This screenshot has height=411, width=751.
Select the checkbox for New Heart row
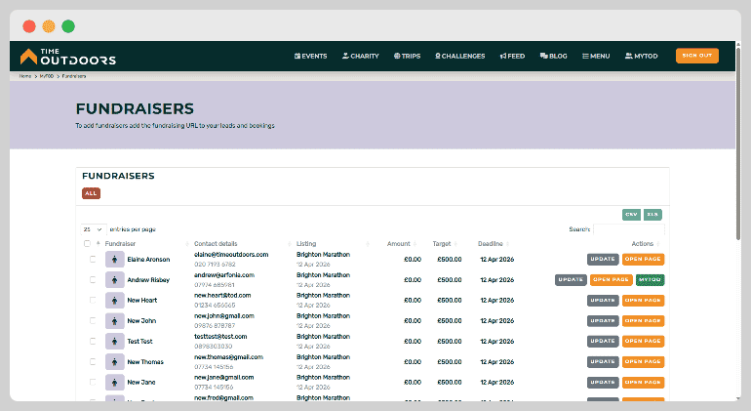(x=94, y=301)
